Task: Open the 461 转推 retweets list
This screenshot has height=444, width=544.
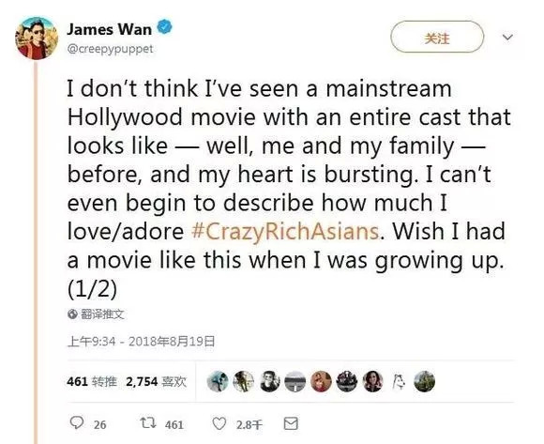Action: [92, 382]
